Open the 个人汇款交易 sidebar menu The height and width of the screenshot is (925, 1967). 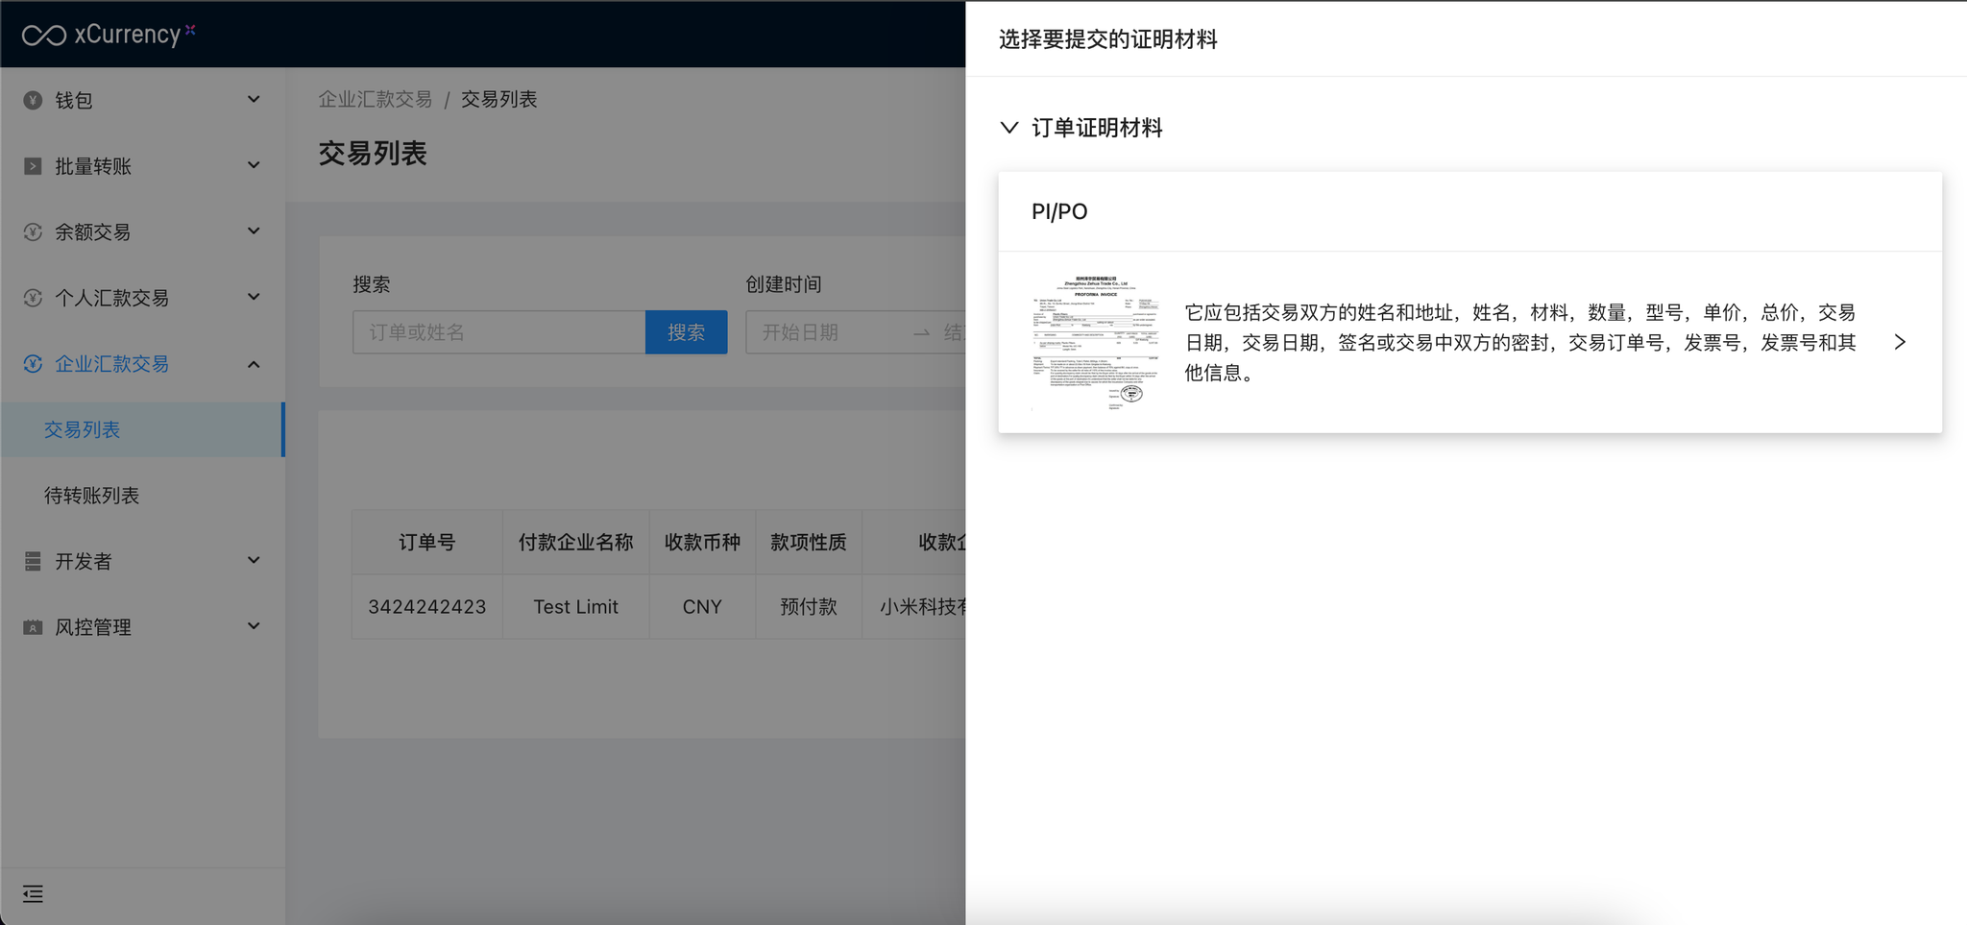(142, 298)
